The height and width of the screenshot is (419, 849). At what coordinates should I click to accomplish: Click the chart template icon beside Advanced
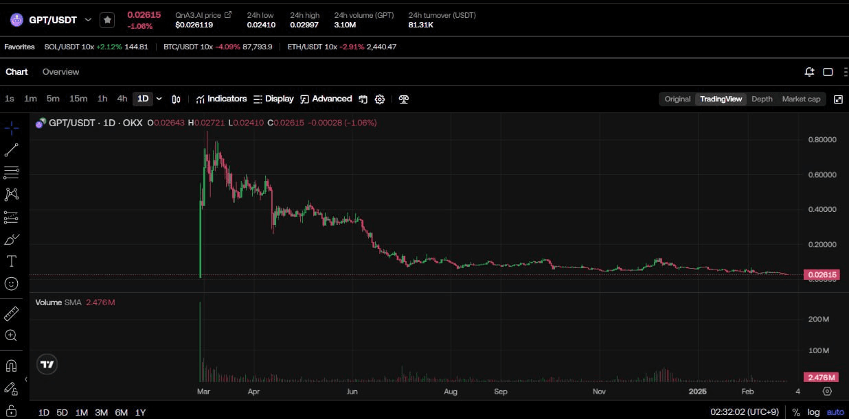363,99
